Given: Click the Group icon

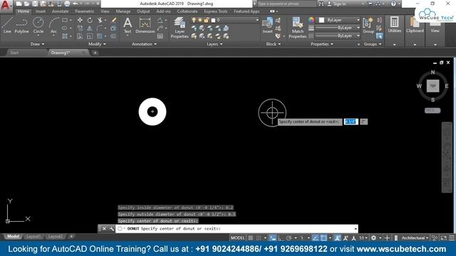Looking at the screenshot, I should pyautogui.click(x=368, y=26).
